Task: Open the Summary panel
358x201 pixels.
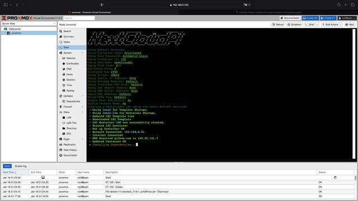Action: pos(68,37)
